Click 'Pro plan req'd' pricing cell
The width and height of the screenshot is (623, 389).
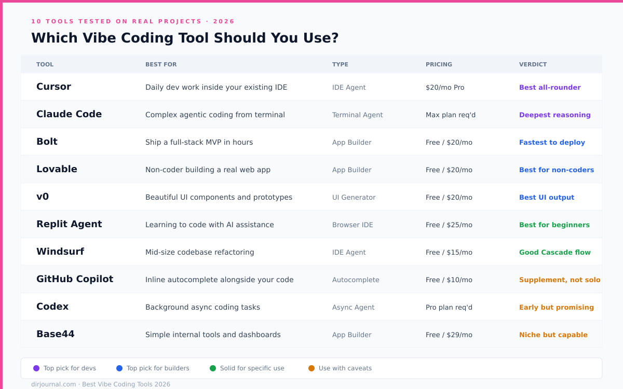tap(449, 307)
